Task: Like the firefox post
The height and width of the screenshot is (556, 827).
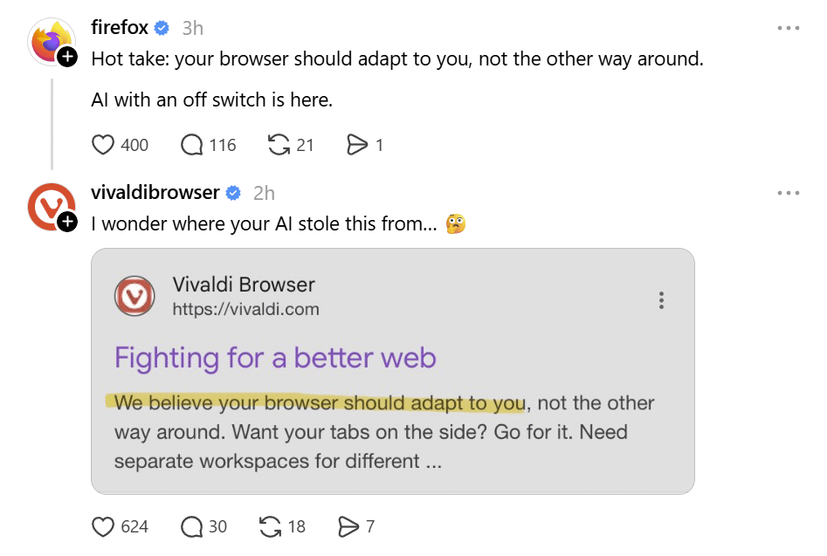Action: click(104, 145)
